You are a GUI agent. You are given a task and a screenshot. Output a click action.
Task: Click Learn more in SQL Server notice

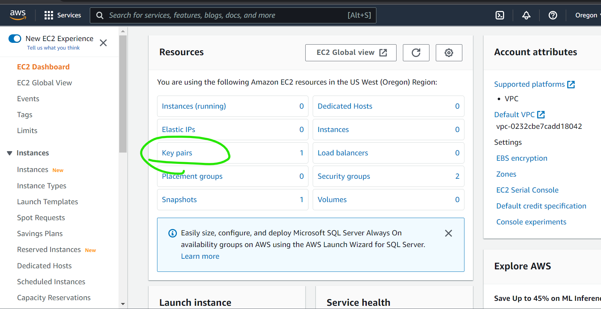[x=200, y=256]
